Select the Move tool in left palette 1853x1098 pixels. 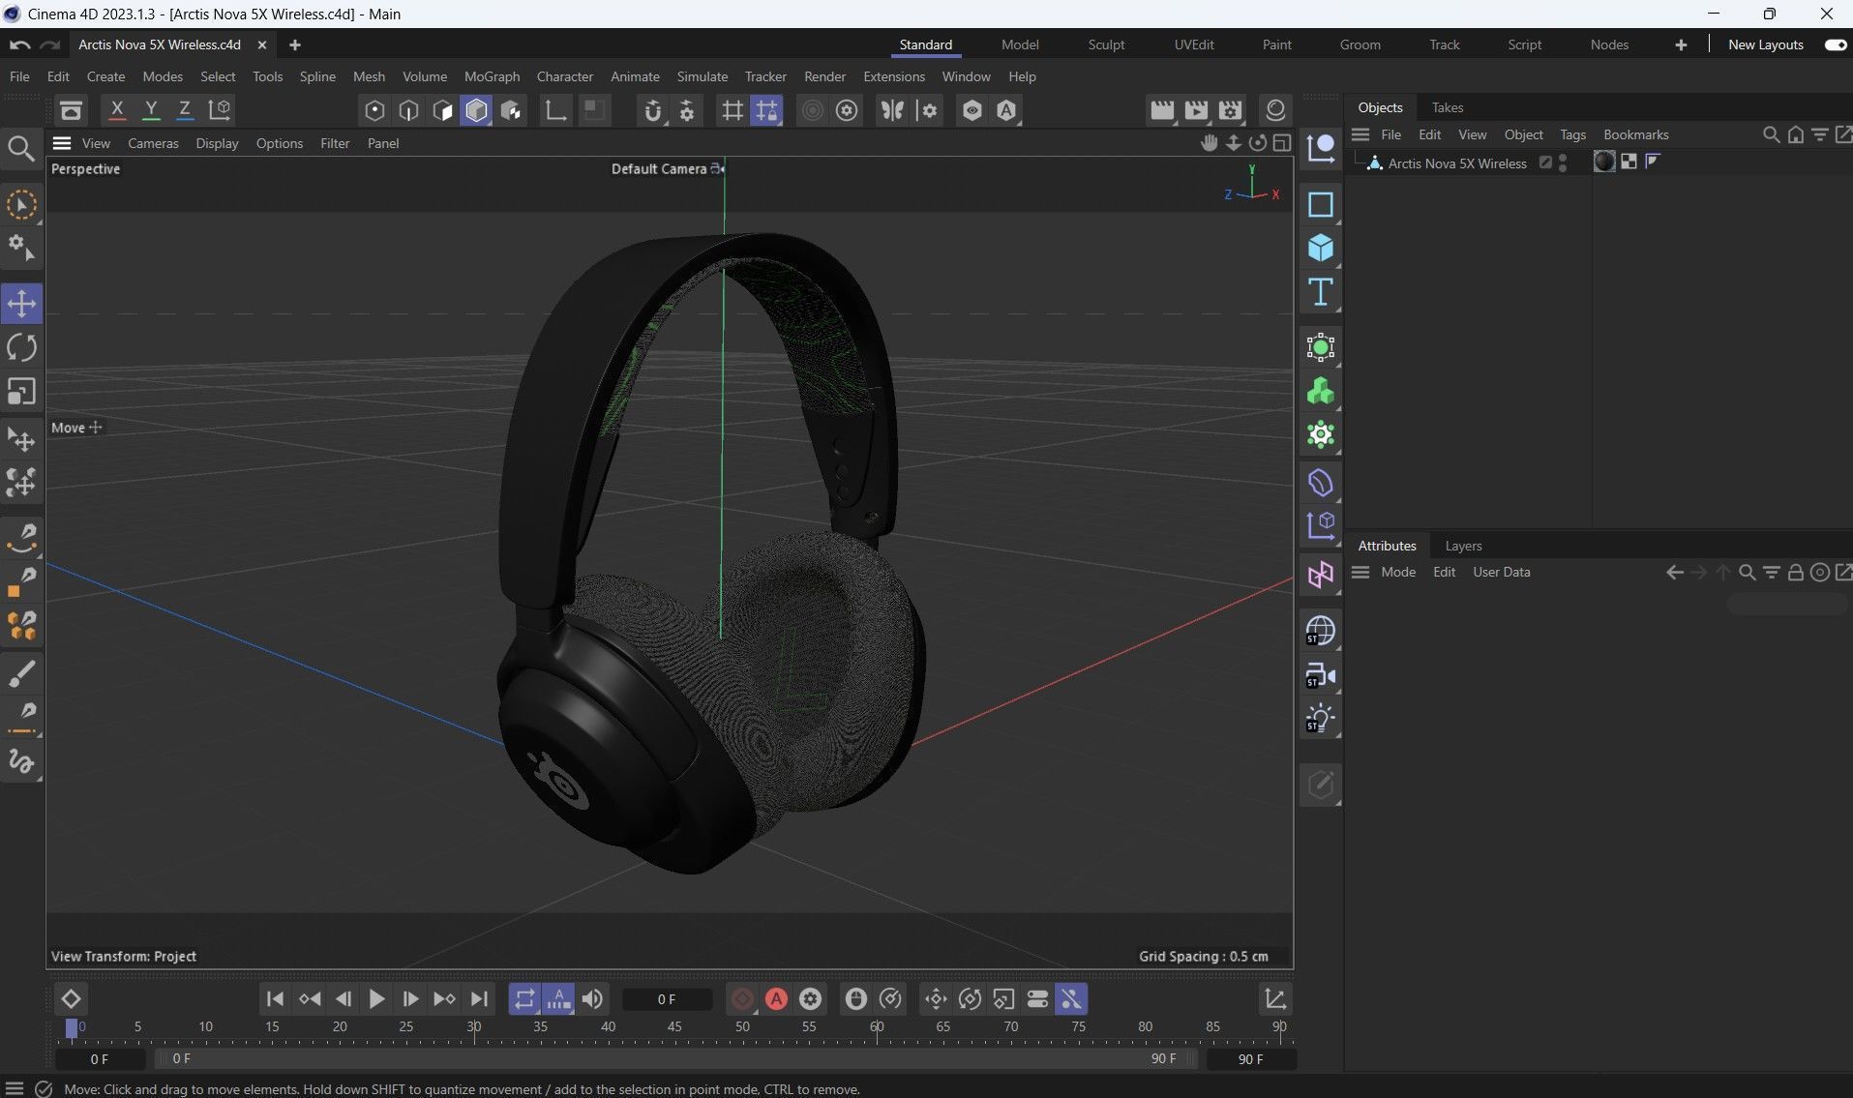click(x=21, y=304)
